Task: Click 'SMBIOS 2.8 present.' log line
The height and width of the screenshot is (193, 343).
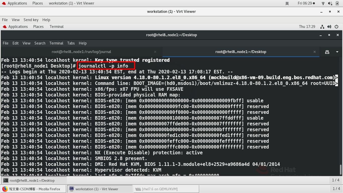Action: click(x=121, y=159)
